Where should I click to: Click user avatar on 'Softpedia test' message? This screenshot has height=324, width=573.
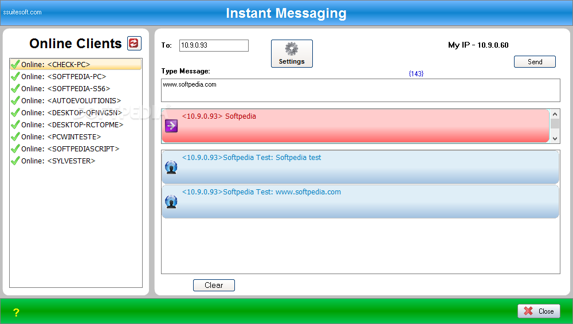171,167
